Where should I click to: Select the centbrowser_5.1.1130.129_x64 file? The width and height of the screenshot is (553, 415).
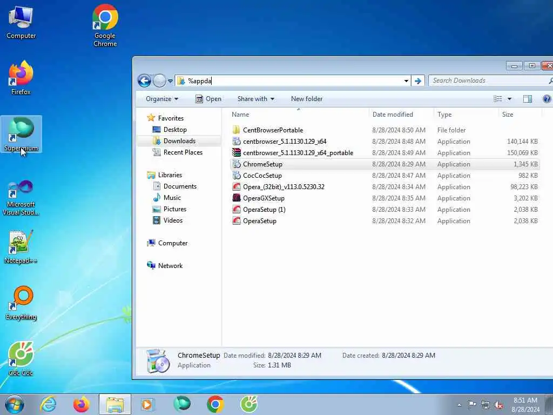coord(385,141)
